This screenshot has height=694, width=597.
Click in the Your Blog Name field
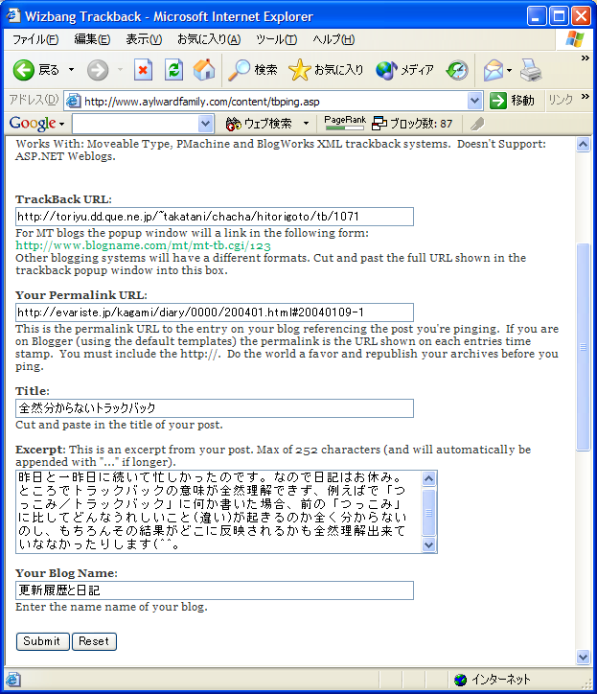(215, 590)
